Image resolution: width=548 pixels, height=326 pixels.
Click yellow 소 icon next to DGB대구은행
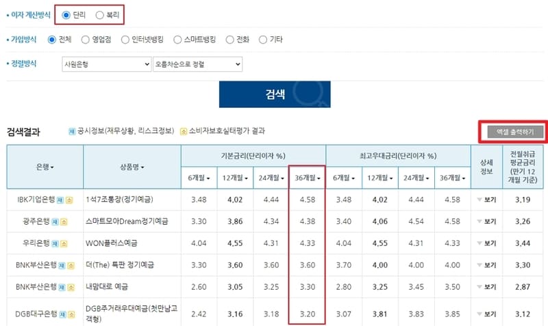pyautogui.click(x=71, y=314)
